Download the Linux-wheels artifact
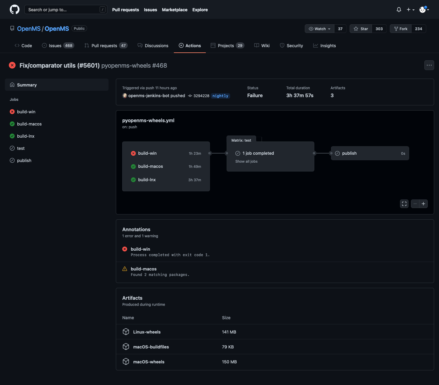The width and height of the screenshot is (439, 385). (x=147, y=332)
